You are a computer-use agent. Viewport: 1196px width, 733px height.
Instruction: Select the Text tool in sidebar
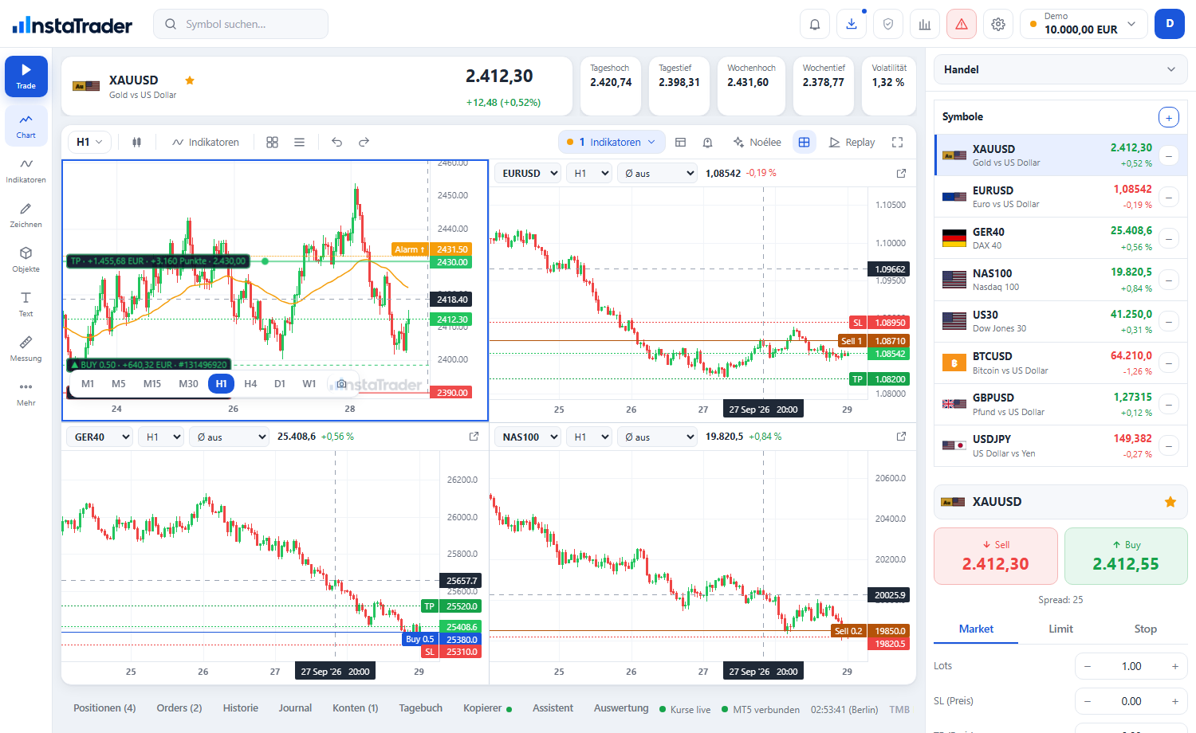tap(26, 304)
